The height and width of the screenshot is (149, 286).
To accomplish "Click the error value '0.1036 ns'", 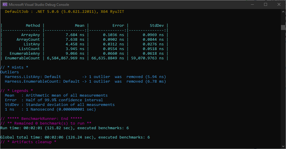I will [x=113, y=35].
